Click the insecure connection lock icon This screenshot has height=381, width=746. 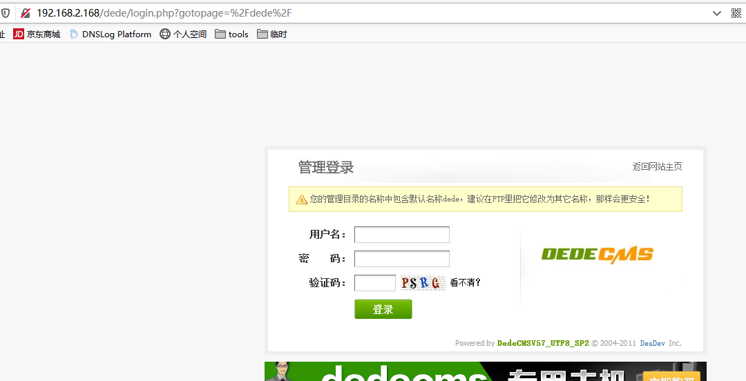(26, 13)
